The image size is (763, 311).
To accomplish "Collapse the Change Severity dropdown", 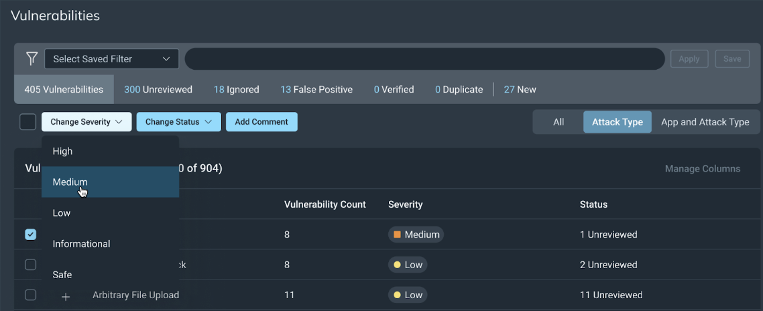I will (86, 122).
